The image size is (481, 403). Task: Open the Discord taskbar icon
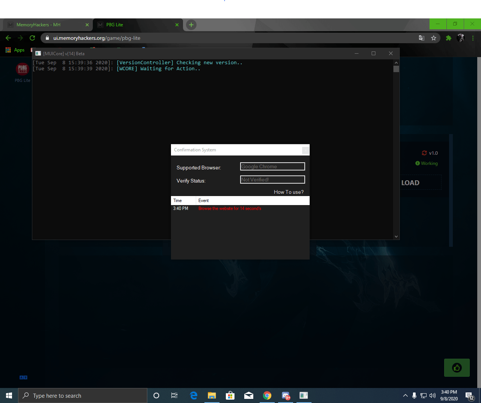[x=286, y=395]
